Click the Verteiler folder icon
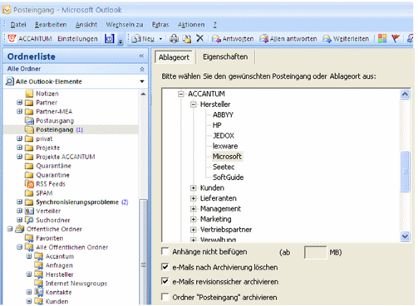 29,211
